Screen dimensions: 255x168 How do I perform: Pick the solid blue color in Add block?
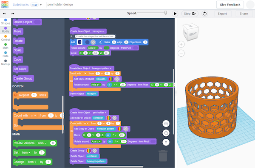(x=87, y=42)
